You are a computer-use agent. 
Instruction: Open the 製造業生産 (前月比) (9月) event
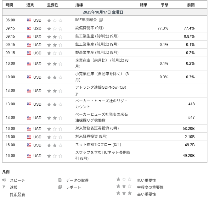tap(97, 53)
